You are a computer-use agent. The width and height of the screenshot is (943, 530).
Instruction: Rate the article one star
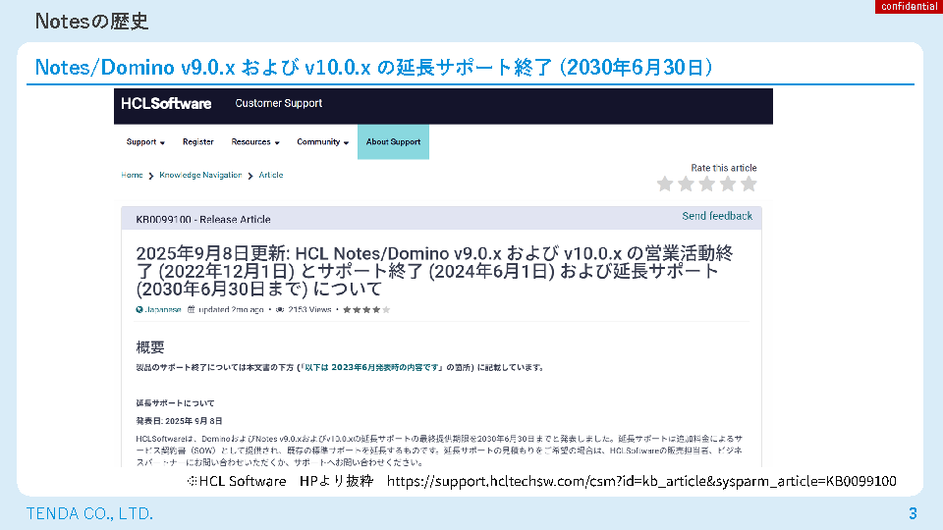pyautogui.click(x=665, y=184)
